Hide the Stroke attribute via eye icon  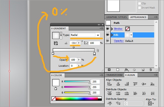coord(107,29)
